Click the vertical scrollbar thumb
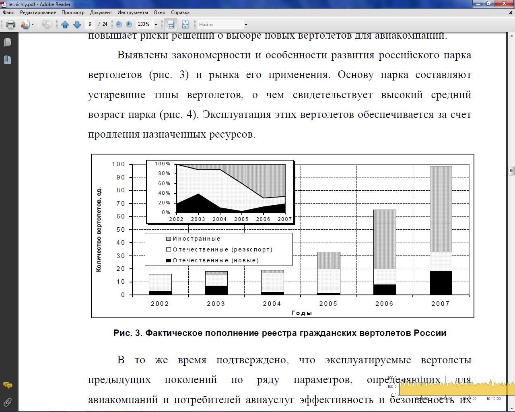The image size is (515, 412). (x=511, y=171)
